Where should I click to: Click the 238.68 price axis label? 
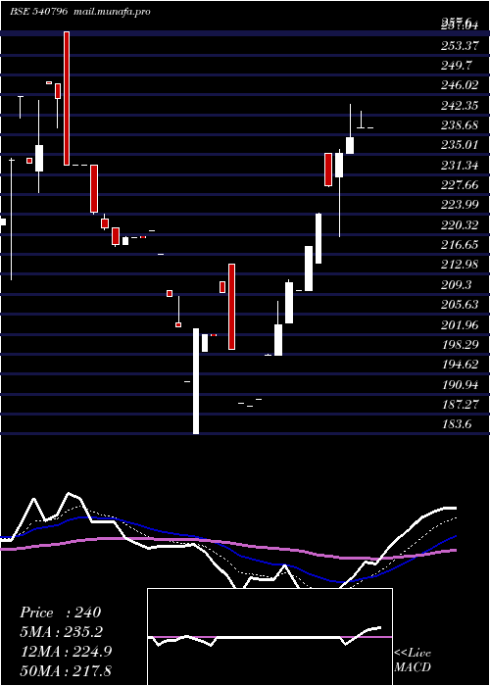(x=460, y=125)
